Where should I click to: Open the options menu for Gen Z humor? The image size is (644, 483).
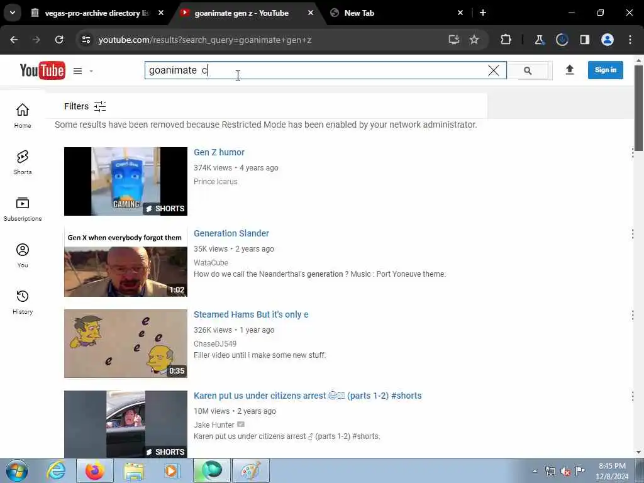pyautogui.click(x=633, y=153)
